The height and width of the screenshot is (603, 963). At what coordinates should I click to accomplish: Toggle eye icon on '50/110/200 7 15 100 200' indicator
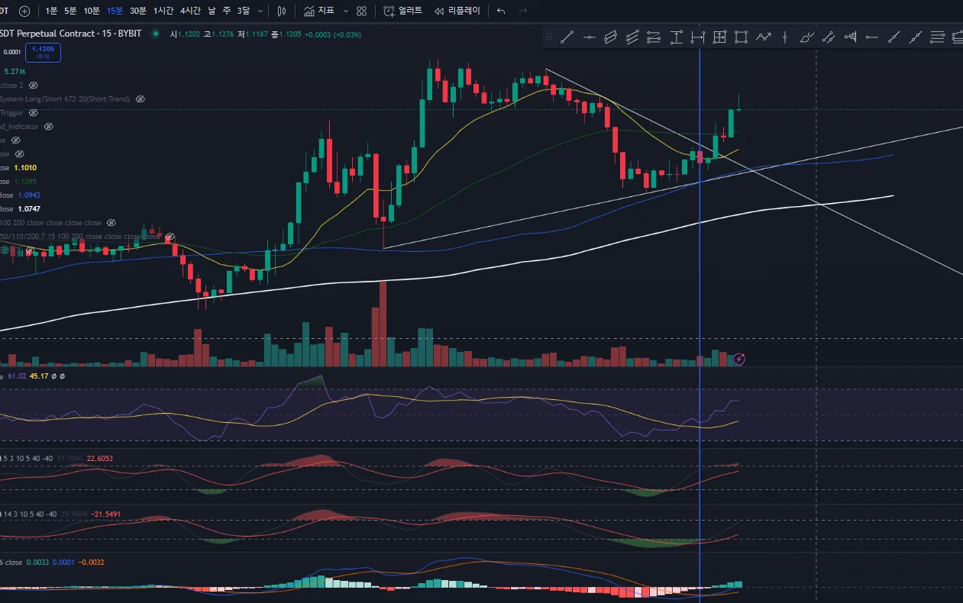pyautogui.click(x=170, y=237)
